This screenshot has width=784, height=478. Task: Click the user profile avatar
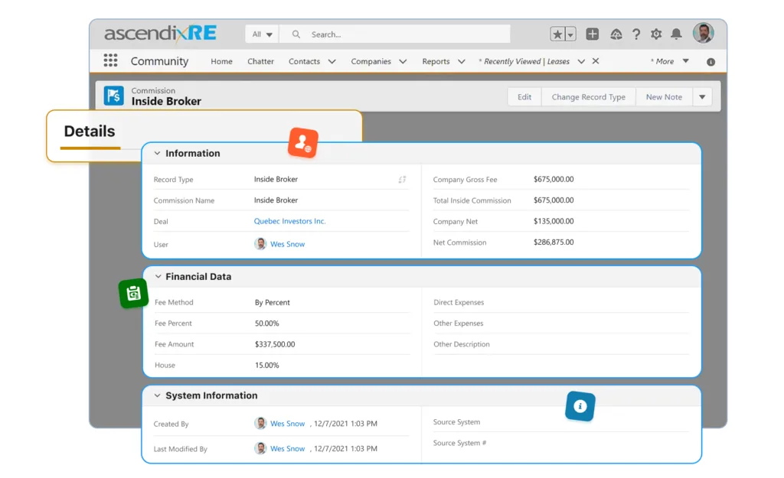coord(703,34)
